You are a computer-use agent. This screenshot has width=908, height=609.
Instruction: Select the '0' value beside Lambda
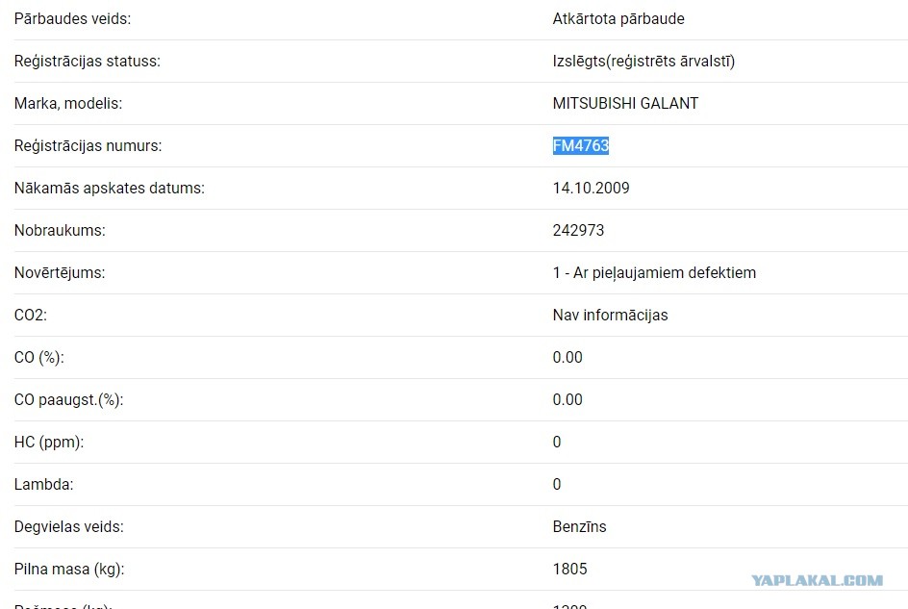pyautogui.click(x=557, y=485)
